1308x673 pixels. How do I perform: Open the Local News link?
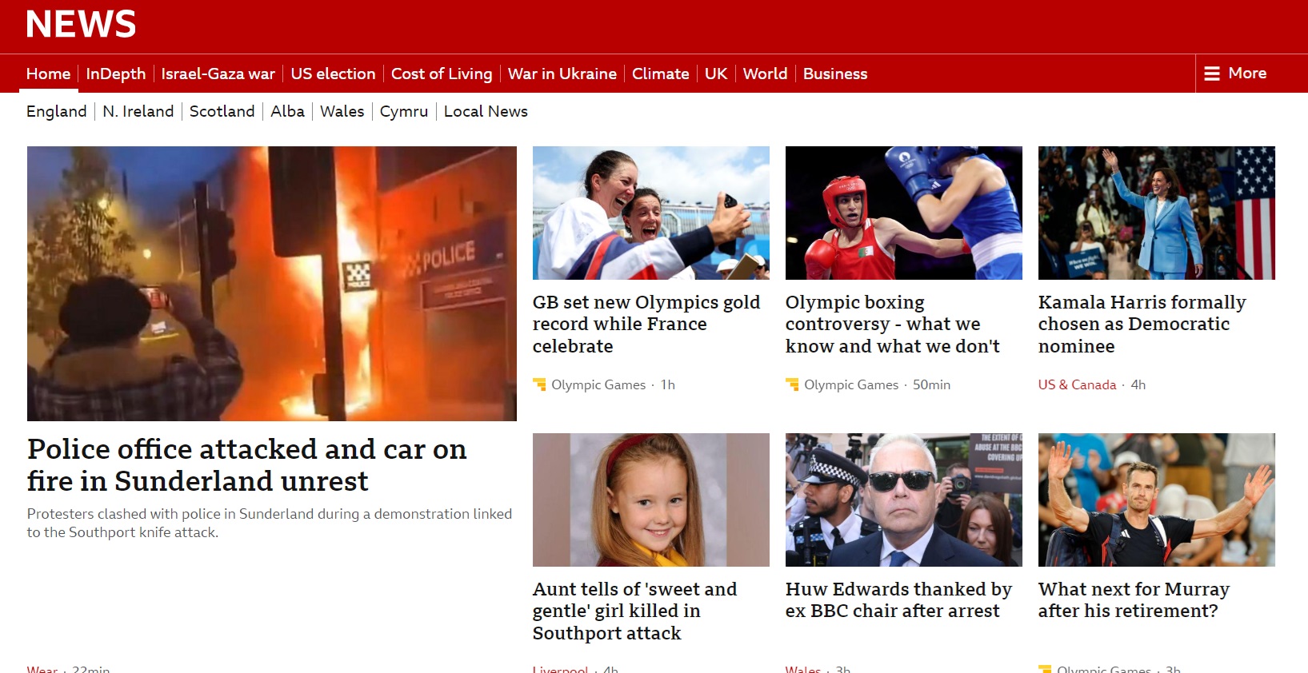click(486, 111)
